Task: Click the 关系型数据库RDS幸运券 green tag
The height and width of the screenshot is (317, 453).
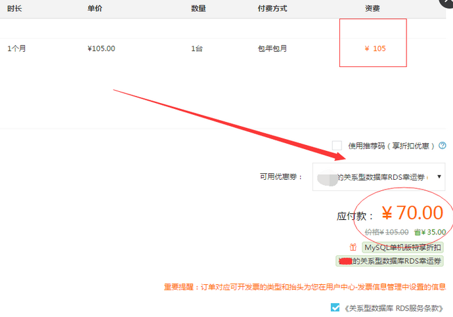Action: (389, 261)
